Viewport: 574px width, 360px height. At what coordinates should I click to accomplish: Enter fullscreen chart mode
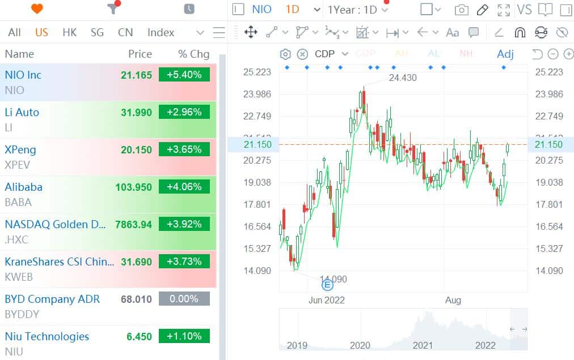503,10
